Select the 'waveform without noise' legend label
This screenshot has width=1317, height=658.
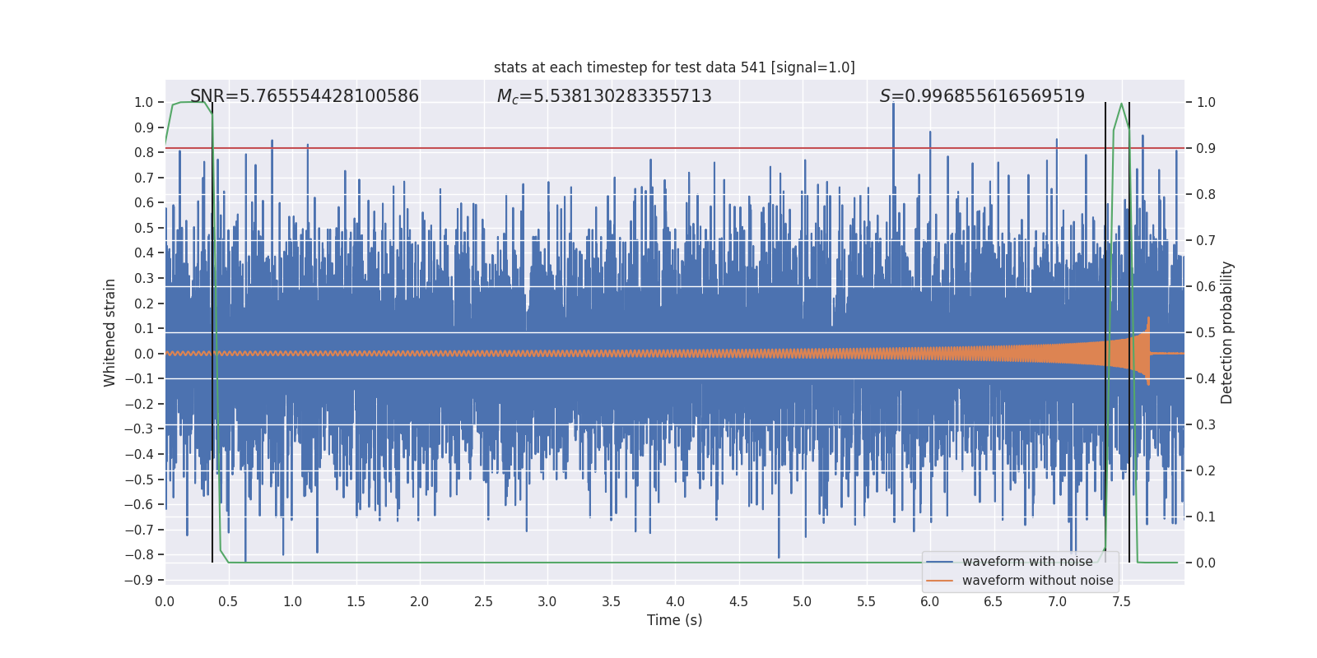coord(1037,581)
